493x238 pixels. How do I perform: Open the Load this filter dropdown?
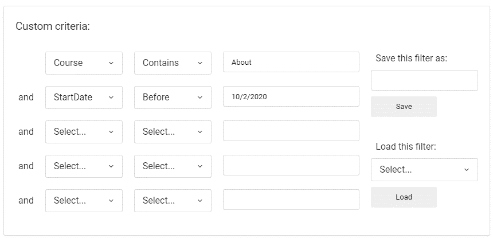point(424,170)
